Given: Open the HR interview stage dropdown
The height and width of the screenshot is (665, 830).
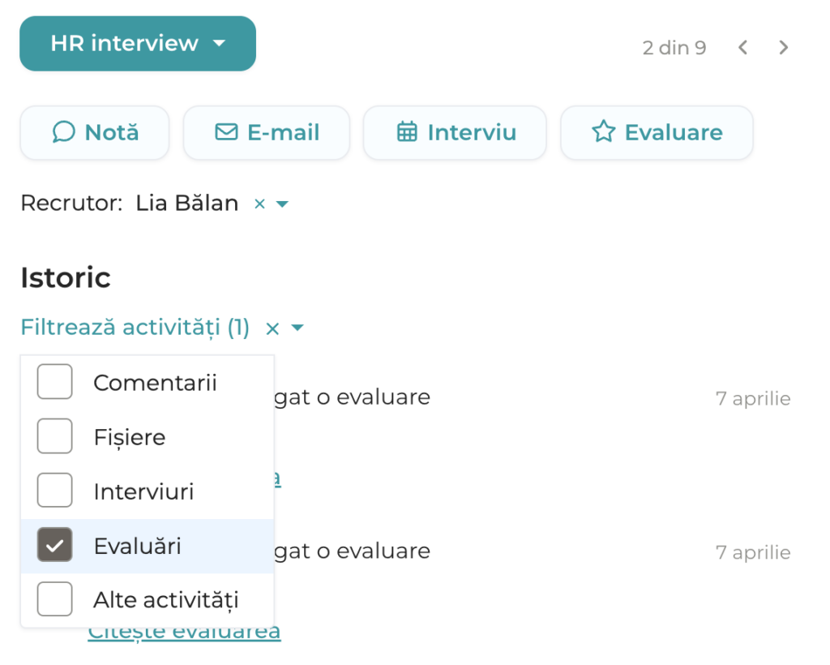Looking at the screenshot, I should [x=137, y=43].
